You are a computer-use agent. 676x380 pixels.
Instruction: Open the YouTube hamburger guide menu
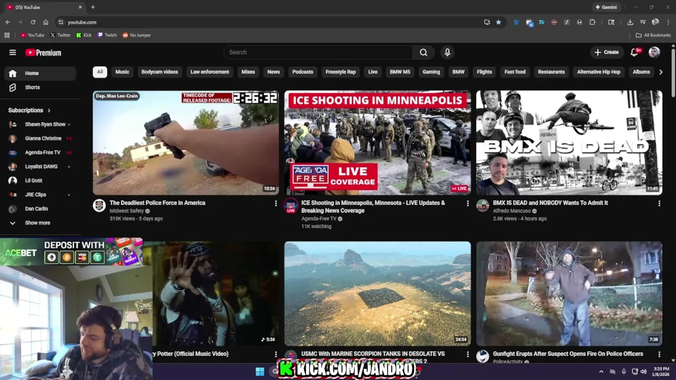[x=13, y=52]
